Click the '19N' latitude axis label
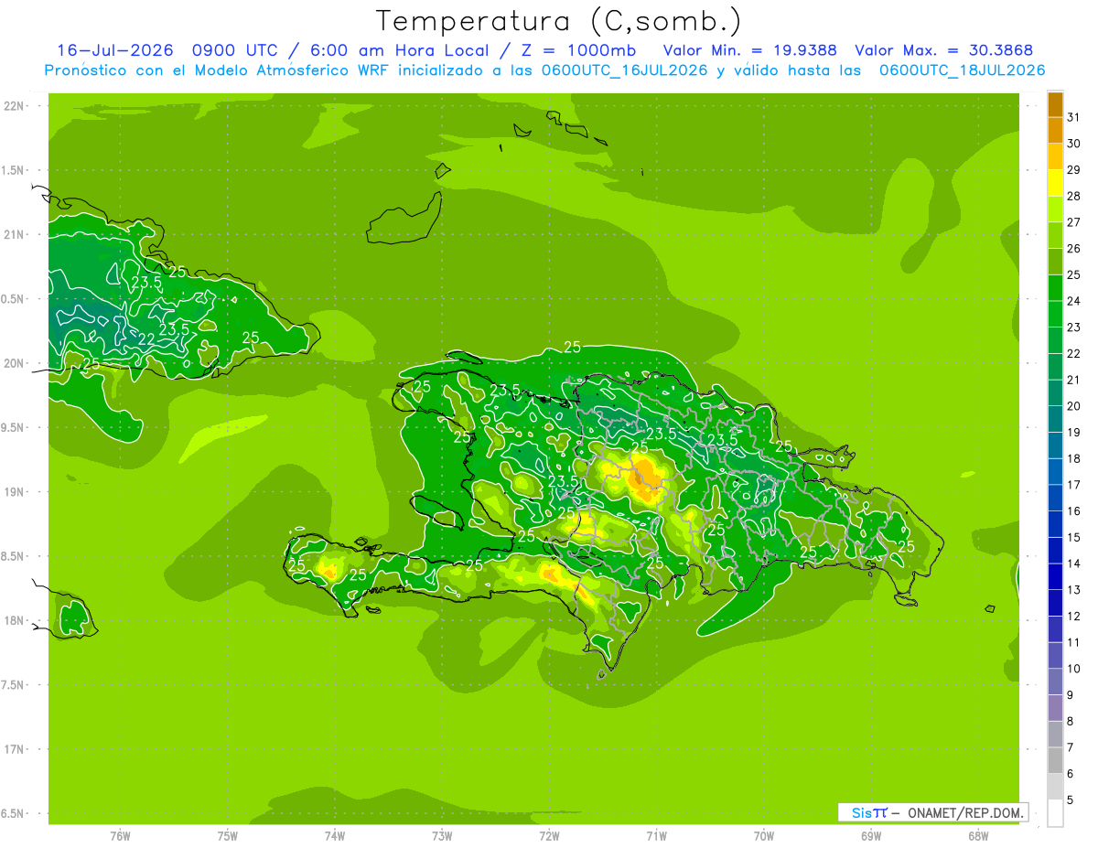 point(16,492)
